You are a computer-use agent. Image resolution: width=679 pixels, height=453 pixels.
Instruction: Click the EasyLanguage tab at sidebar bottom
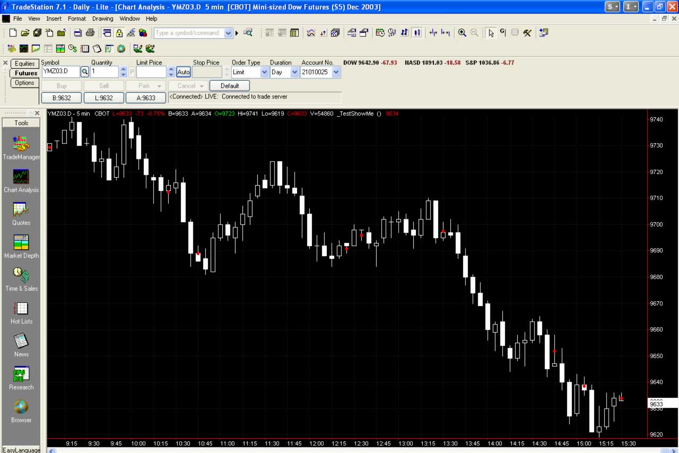[x=21, y=450]
